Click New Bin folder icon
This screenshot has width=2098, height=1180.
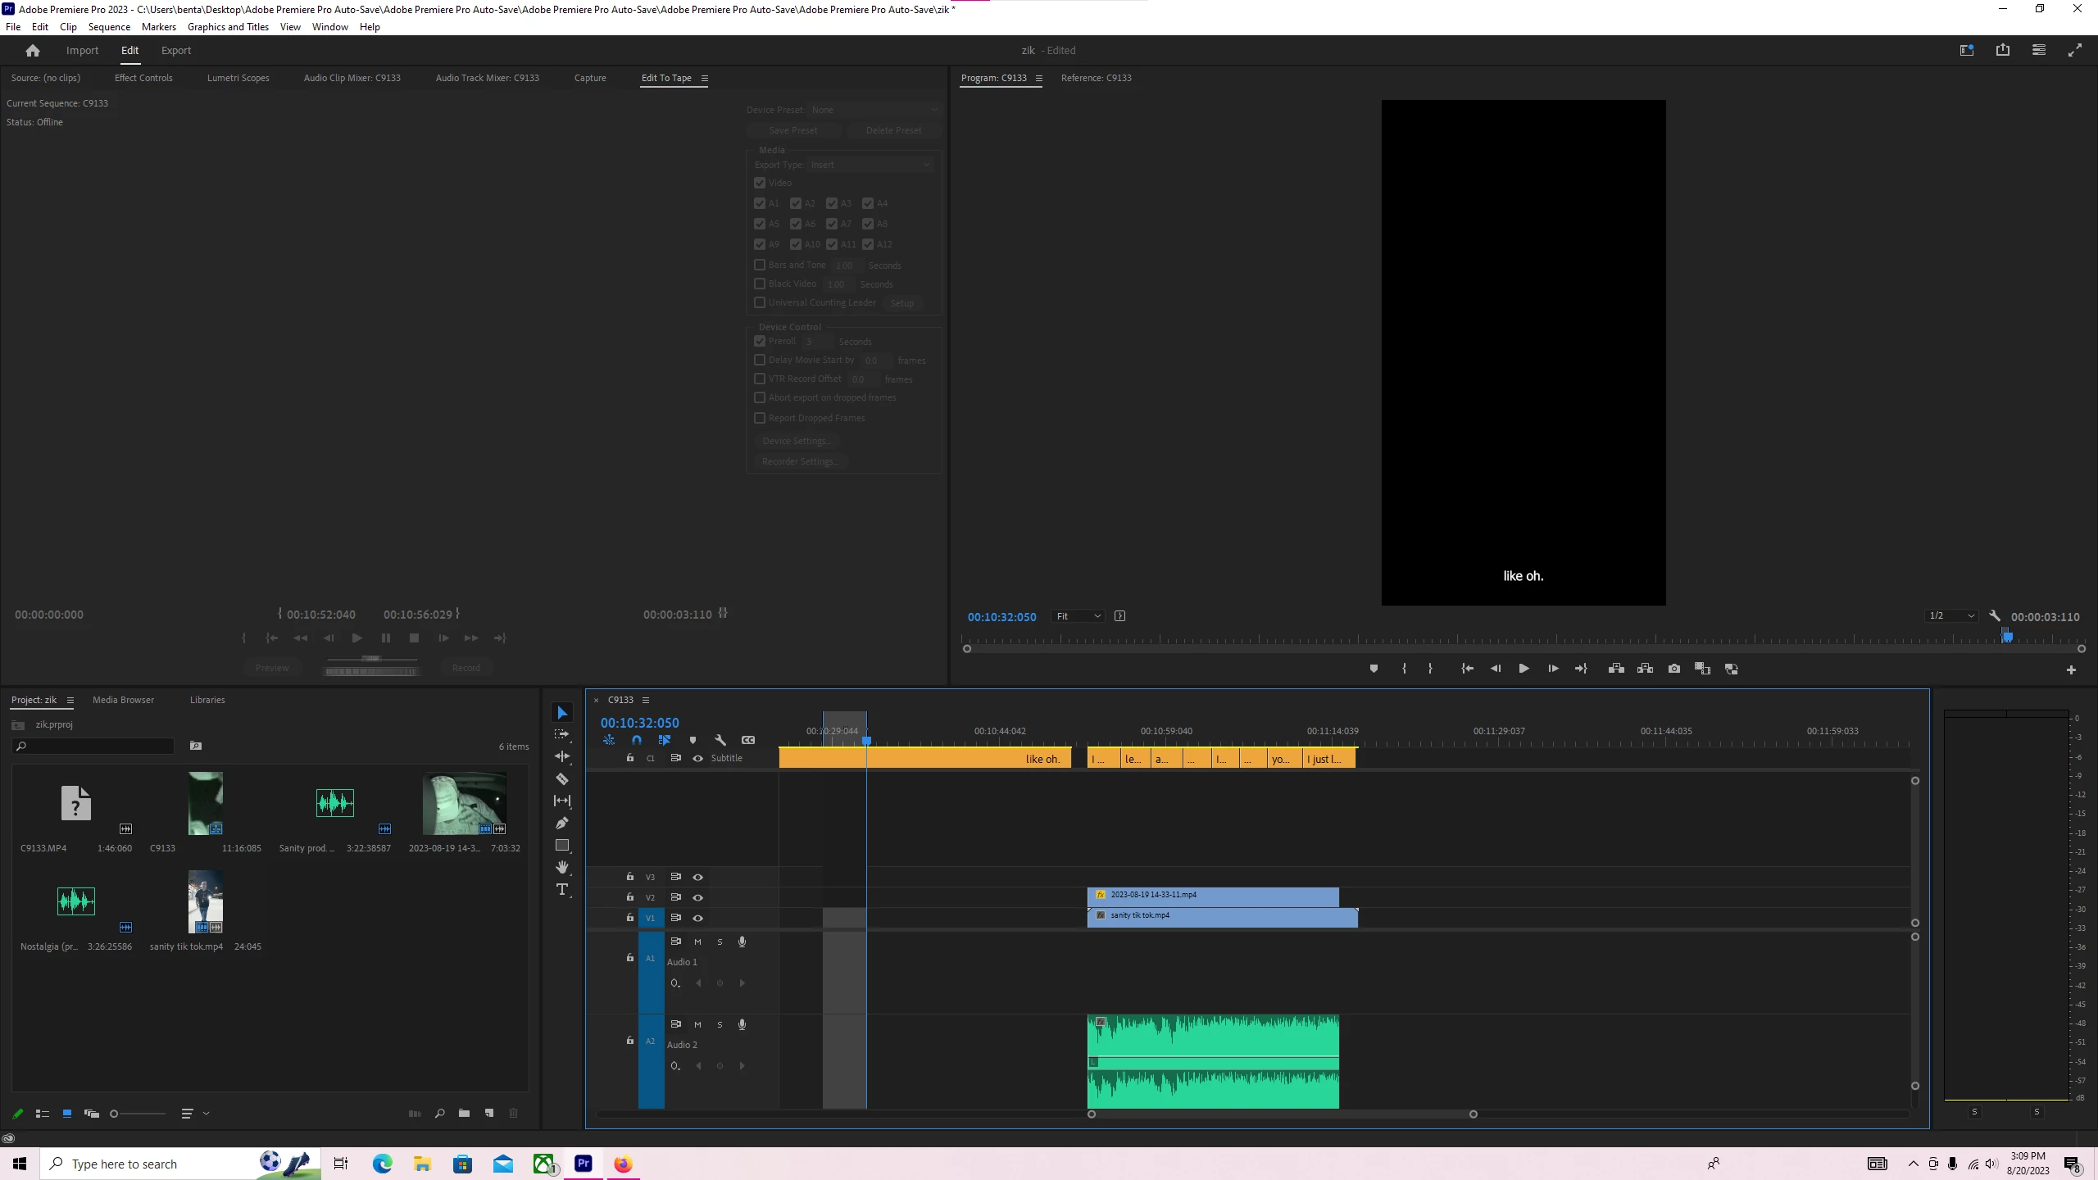tap(464, 1113)
